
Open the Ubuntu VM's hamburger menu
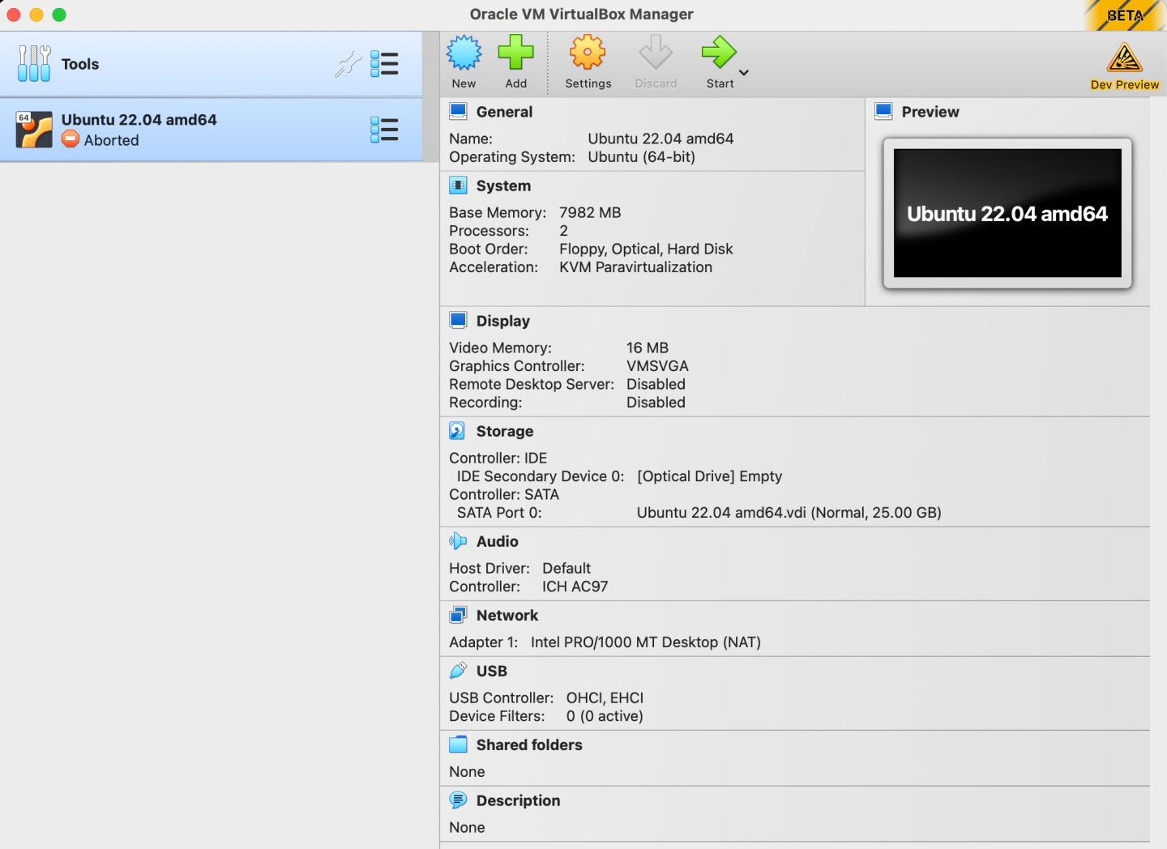click(x=384, y=129)
